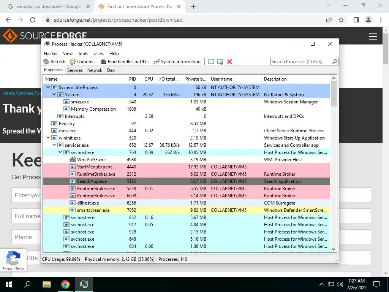Click the taskbar clock 7:27 AM
389x292 pixels.
(x=356, y=281)
